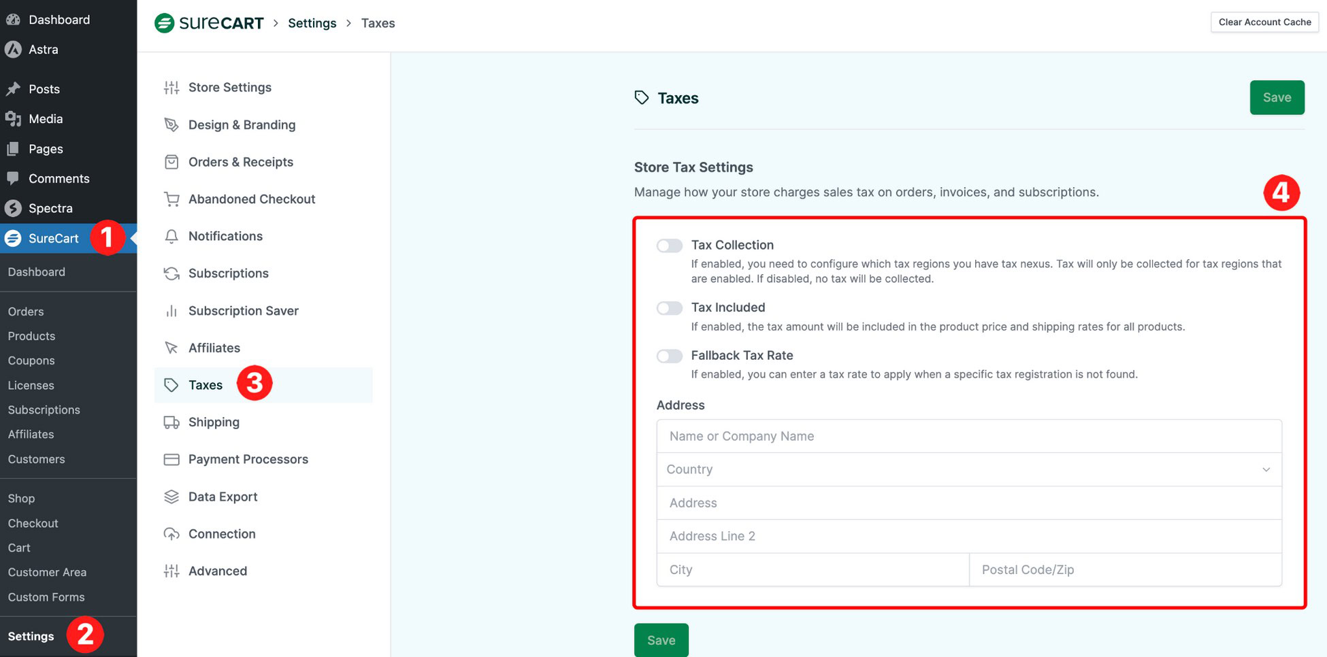Open Orders in SureCart submenu
This screenshot has width=1327, height=657.
pyautogui.click(x=26, y=311)
